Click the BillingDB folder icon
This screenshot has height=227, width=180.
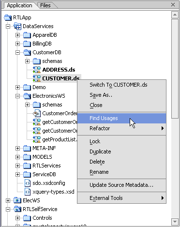[x=27, y=44]
